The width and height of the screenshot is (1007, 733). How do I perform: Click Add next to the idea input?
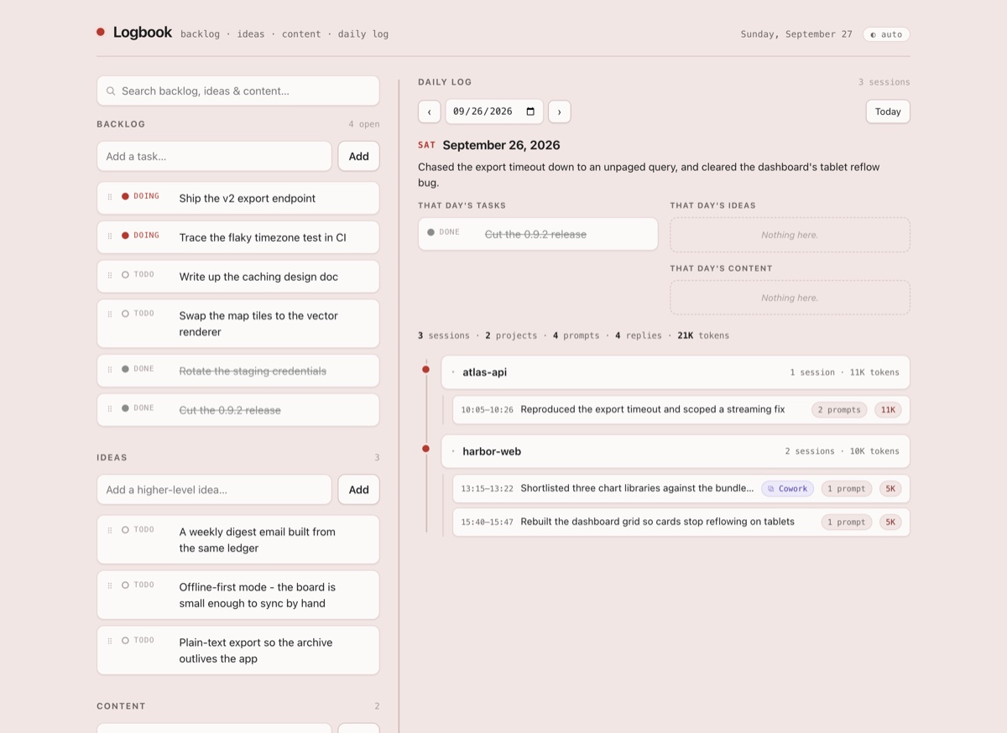359,490
